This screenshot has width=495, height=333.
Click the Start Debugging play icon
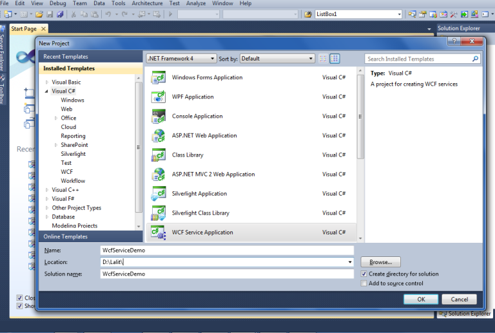pyautogui.click(x=170, y=14)
